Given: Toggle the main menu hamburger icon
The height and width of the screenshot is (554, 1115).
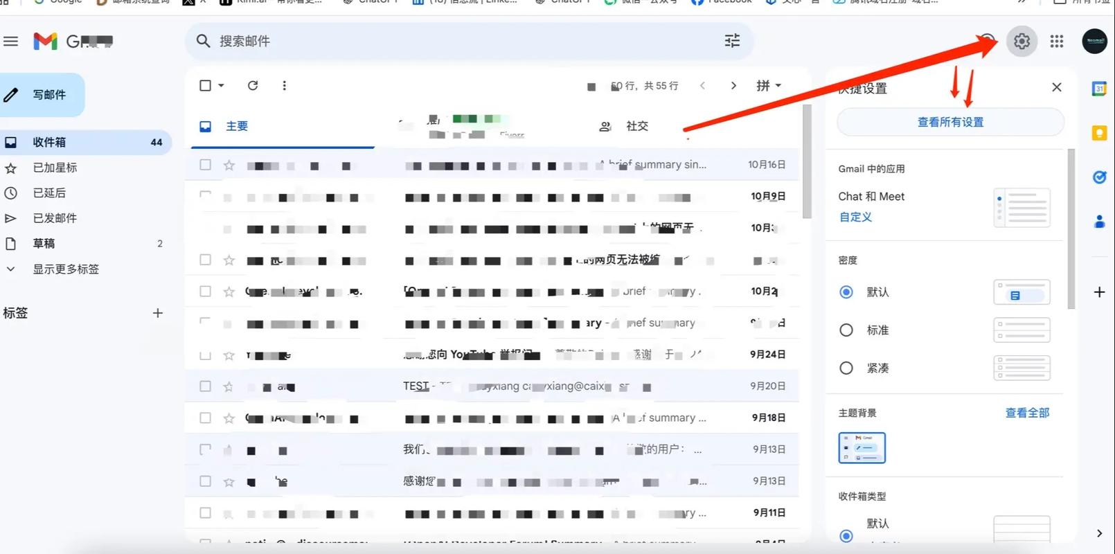Looking at the screenshot, I should [11, 42].
